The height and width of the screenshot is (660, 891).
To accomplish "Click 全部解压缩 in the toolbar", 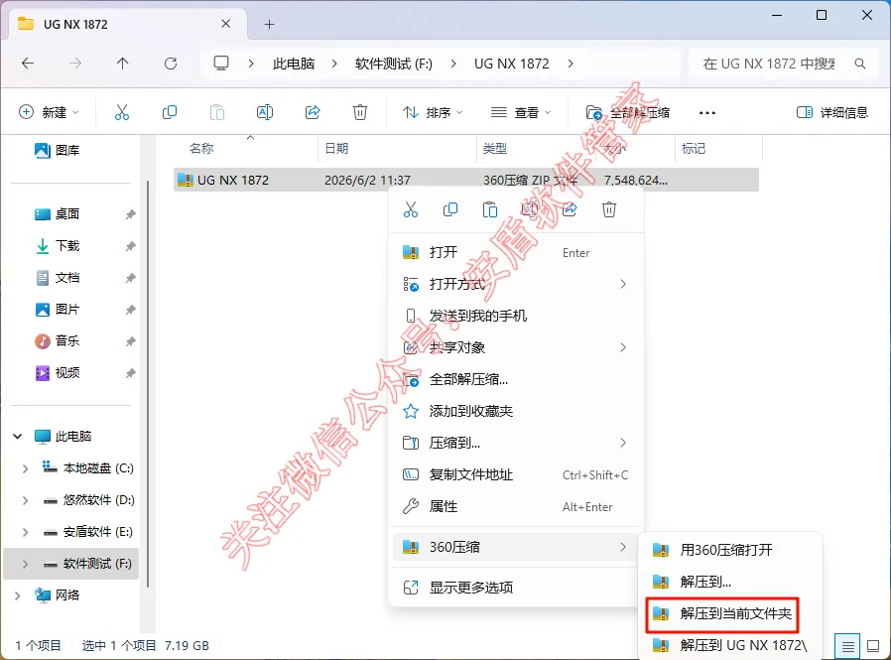I will 627,112.
